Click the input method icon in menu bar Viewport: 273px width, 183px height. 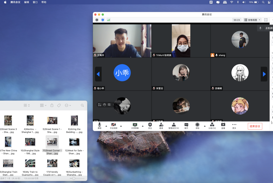pos(211,2)
